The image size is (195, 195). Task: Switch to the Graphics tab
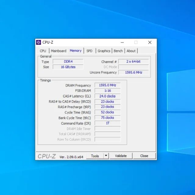[x=104, y=51]
